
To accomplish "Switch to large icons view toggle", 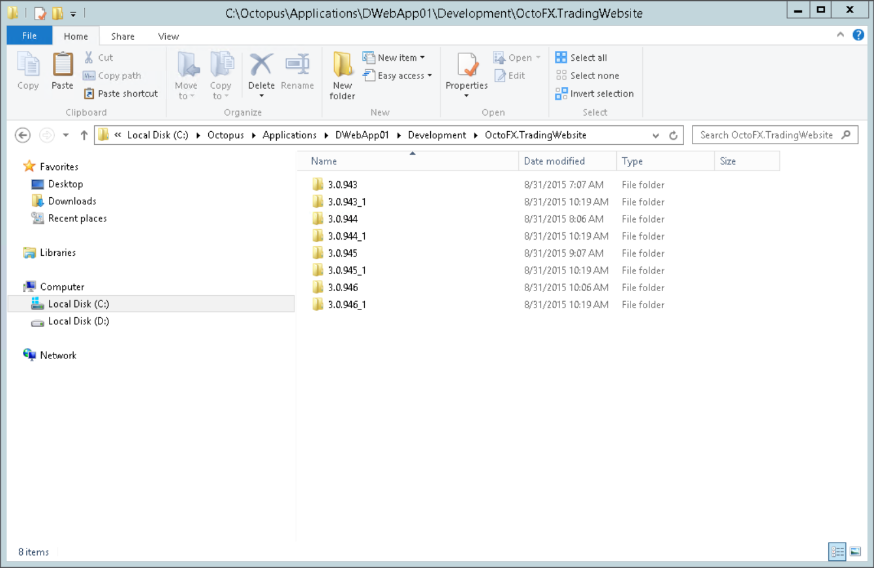I will (x=854, y=552).
